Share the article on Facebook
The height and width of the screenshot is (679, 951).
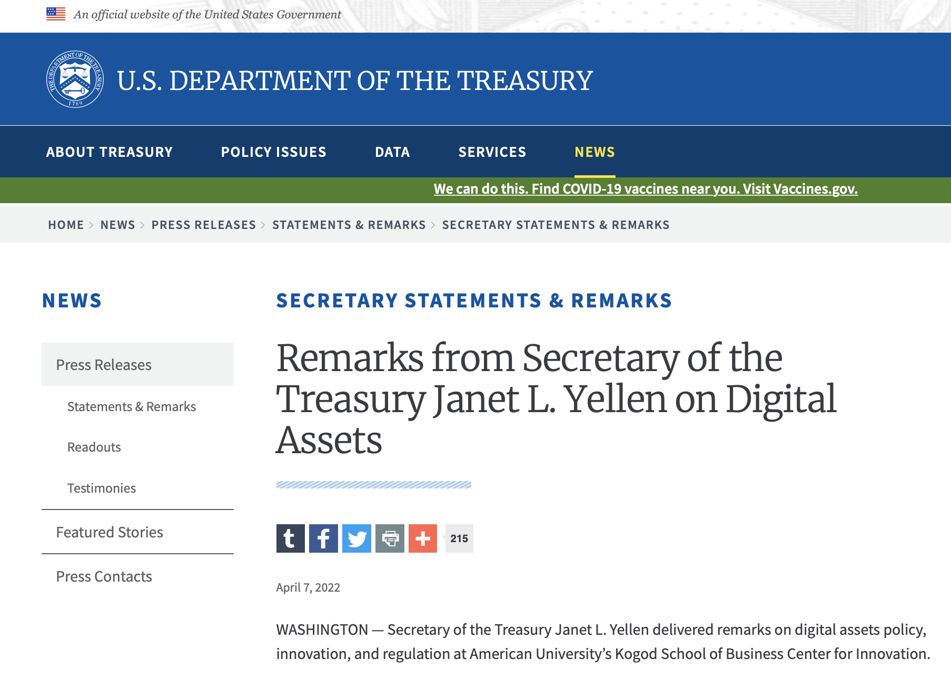323,538
